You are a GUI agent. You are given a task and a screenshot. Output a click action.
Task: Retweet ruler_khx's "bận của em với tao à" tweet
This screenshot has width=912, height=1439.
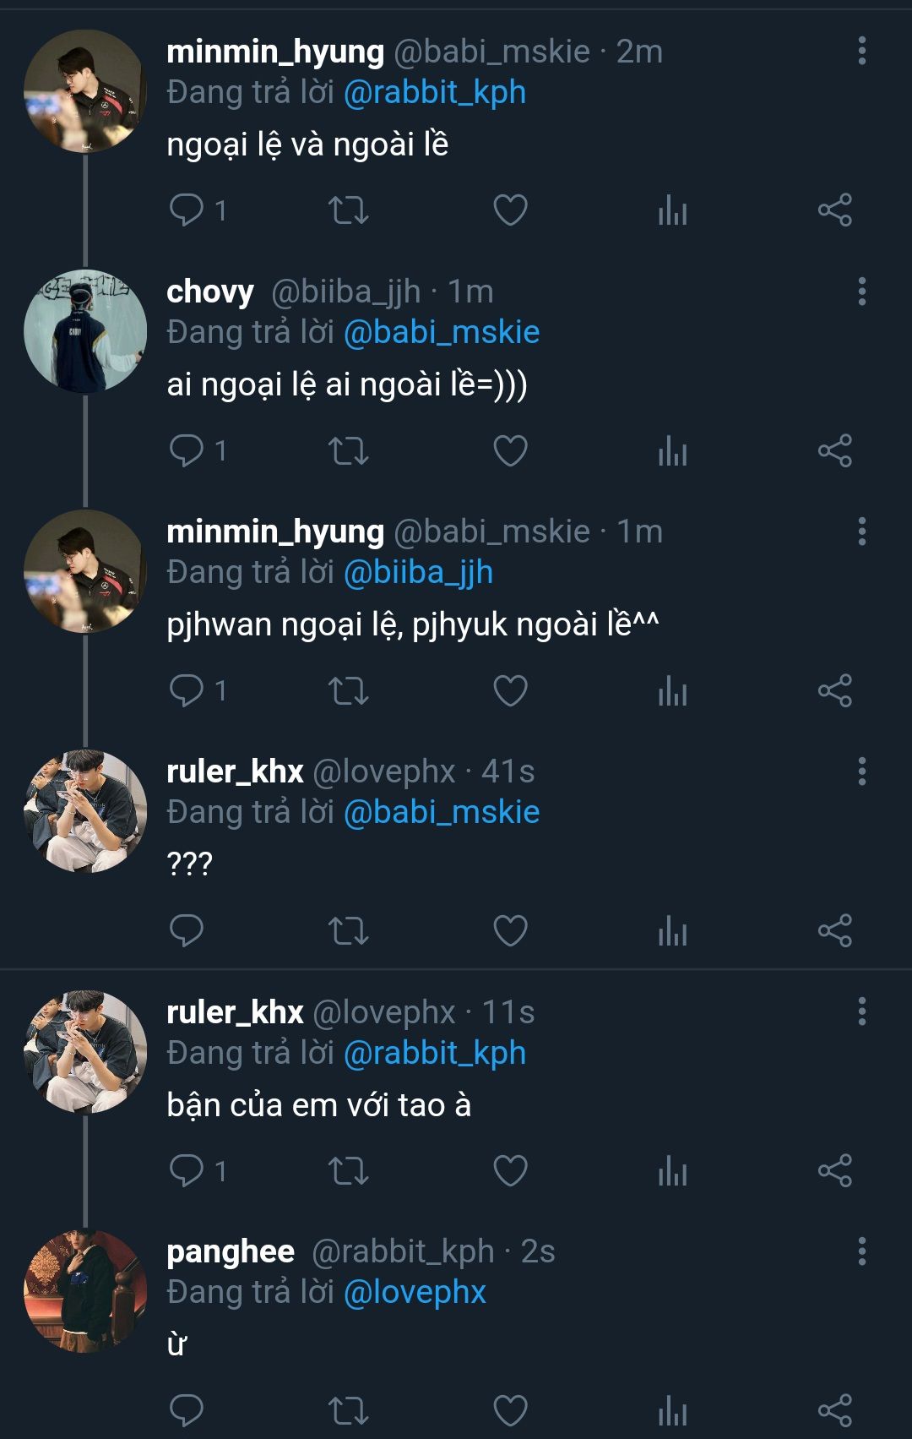point(348,1171)
